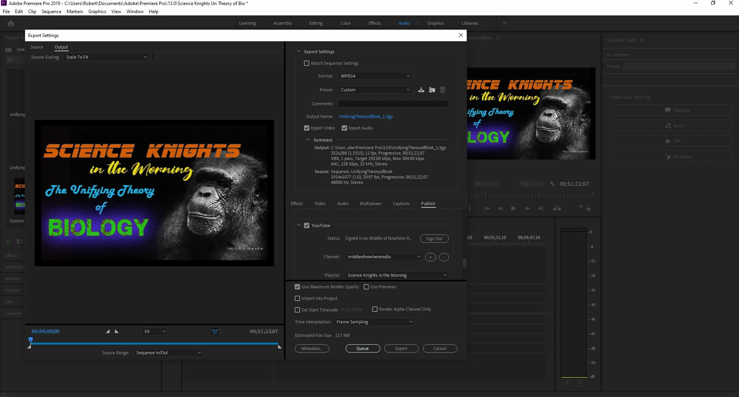The height and width of the screenshot is (397, 739).
Task: Click the Export button
Action: coord(401,348)
